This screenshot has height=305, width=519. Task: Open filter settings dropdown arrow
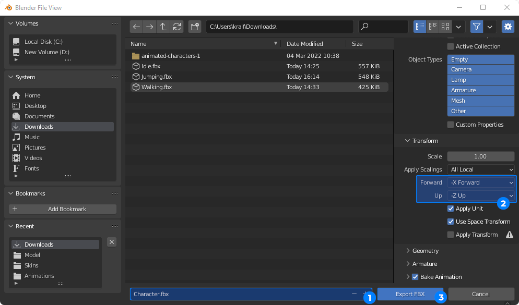point(490,27)
